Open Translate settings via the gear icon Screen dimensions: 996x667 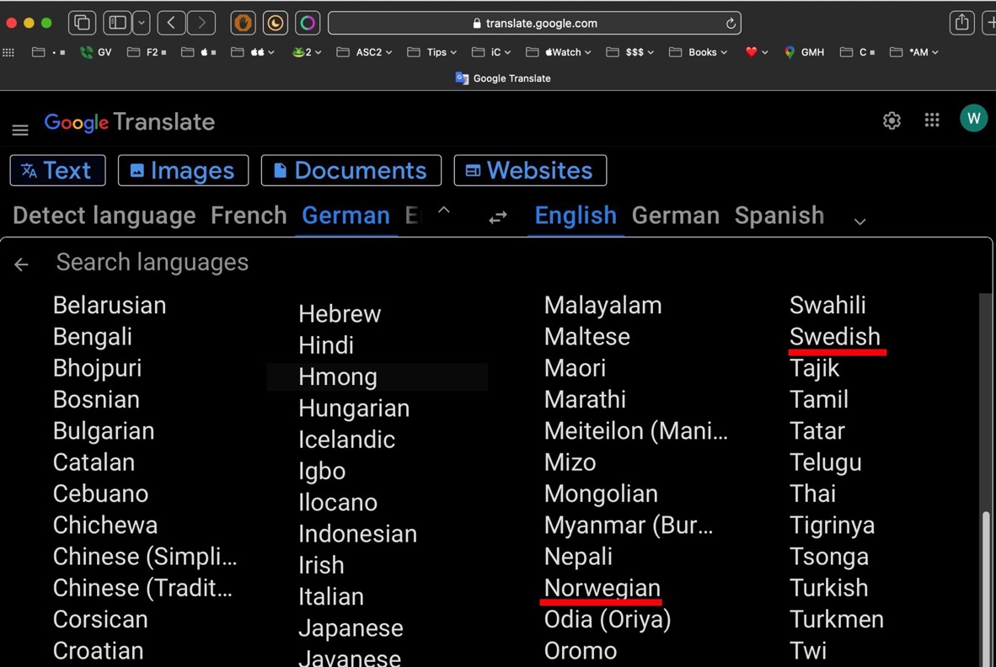tap(892, 120)
